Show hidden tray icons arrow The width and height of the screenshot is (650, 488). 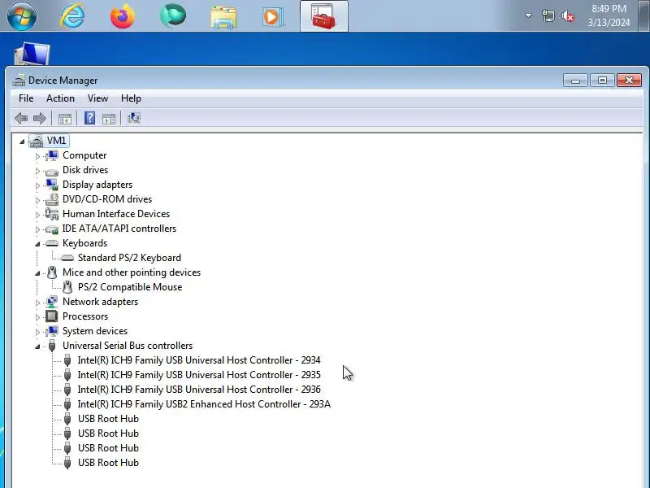point(528,15)
